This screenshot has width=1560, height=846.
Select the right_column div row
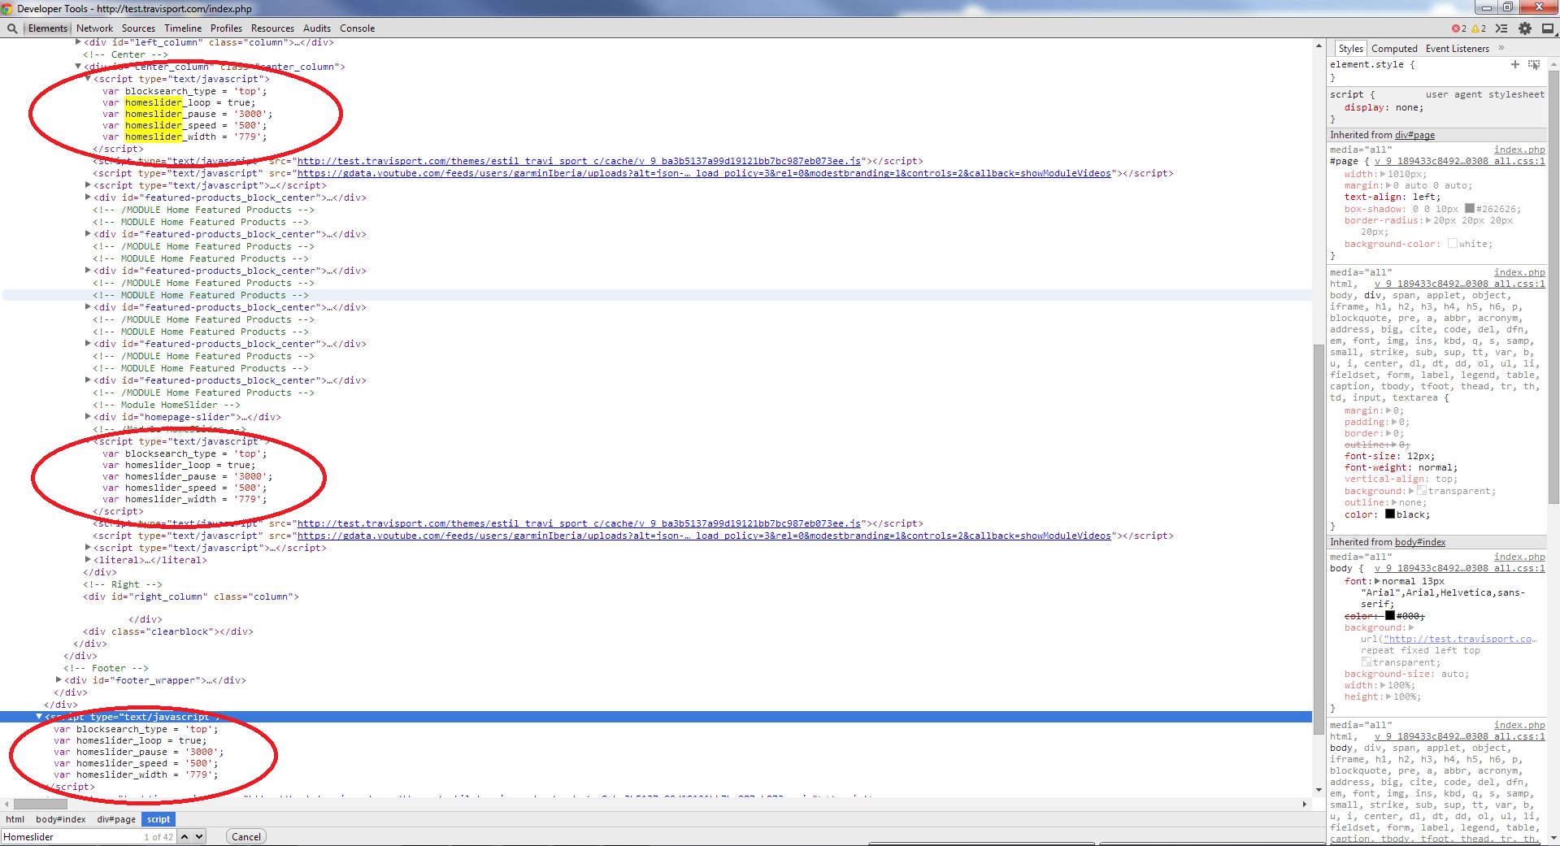tap(191, 597)
